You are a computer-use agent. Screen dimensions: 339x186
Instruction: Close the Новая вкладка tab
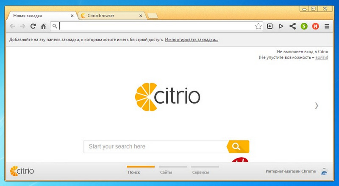72,16
